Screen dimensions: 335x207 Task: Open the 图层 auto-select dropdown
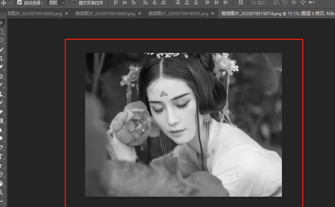coord(56,3)
